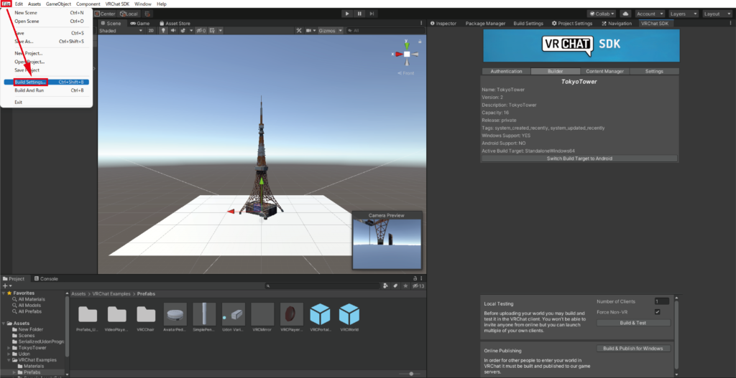This screenshot has width=736, height=378.
Task: Click search by type icon in Project
Action: tap(385, 285)
